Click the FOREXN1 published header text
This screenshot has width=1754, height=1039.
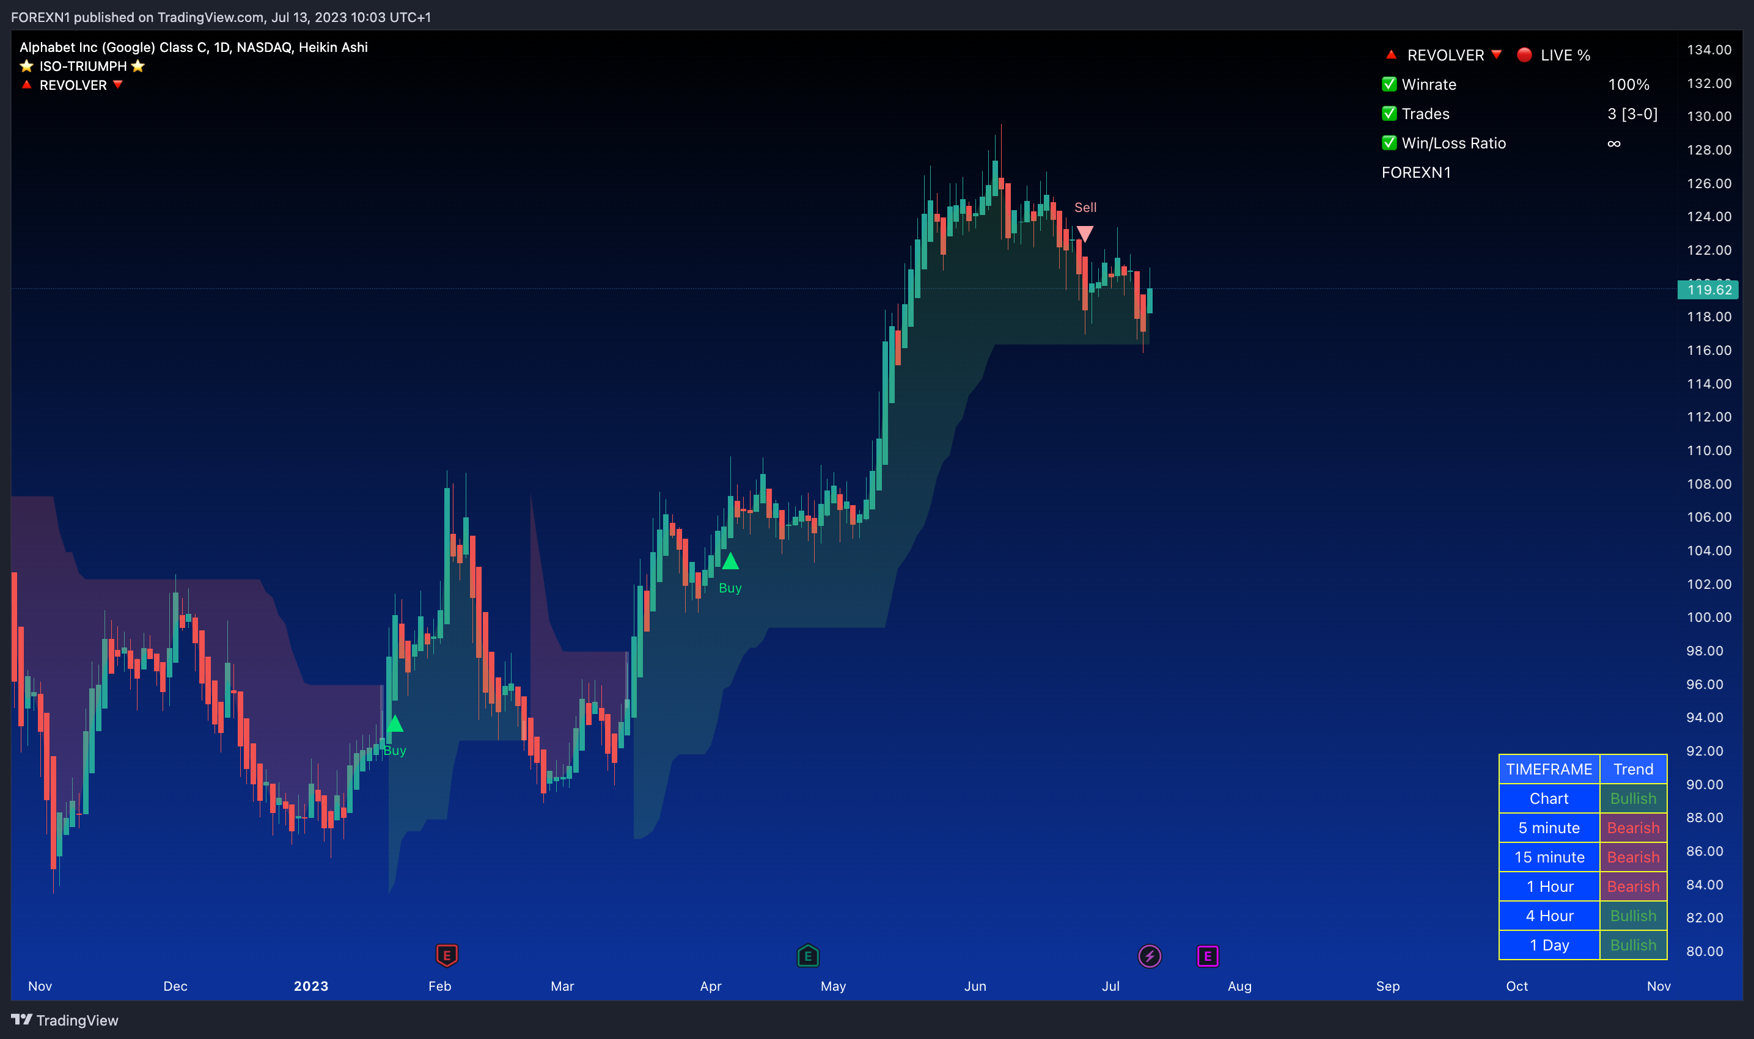[x=221, y=17]
